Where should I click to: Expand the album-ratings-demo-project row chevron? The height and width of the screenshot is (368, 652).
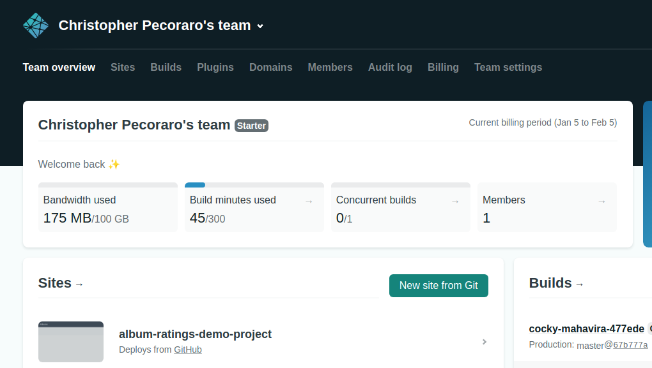[x=484, y=342]
